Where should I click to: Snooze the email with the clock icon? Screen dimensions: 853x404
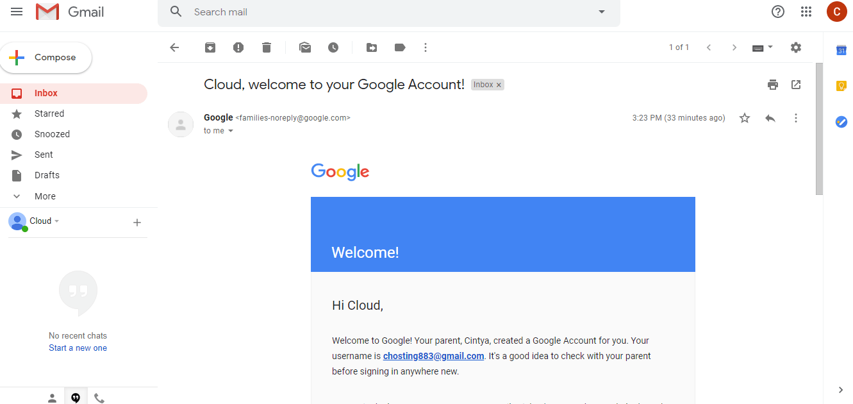point(333,47)
